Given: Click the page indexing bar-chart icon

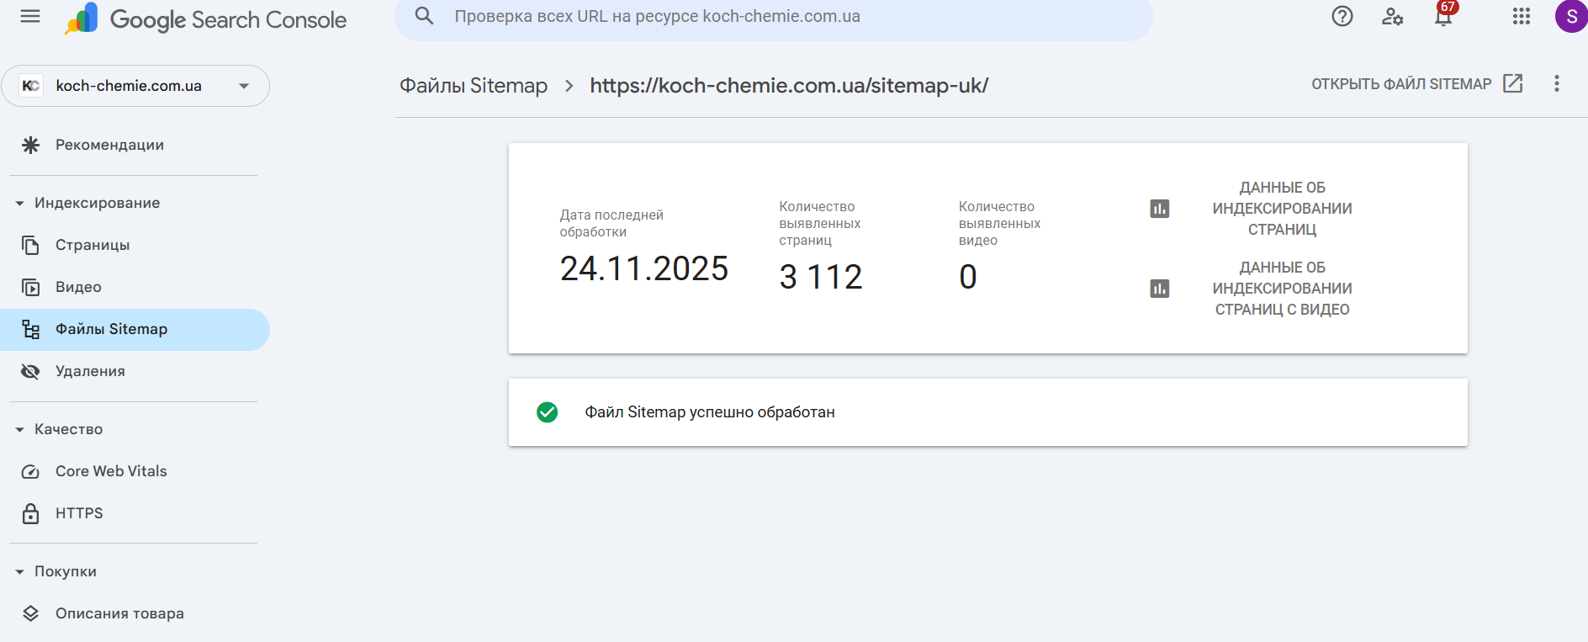Looking at the screenshot, I should pyautogui.click(x=1160, y=209).
